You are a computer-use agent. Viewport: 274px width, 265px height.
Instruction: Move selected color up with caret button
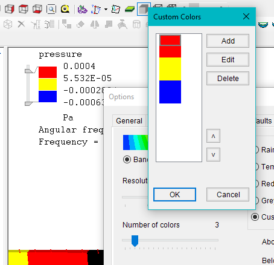click(213, 136)
